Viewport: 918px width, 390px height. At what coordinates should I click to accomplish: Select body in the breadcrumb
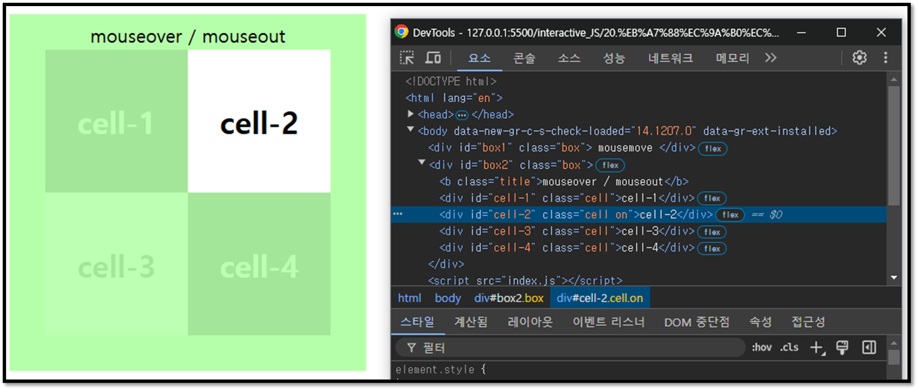[448, 298]
